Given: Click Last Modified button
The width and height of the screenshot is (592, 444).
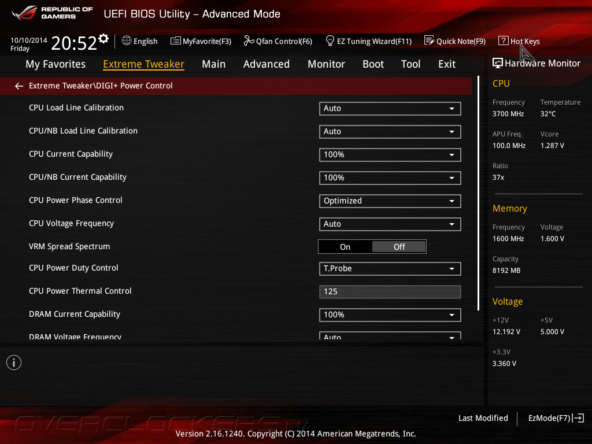Looking at the screenshot, I should point(483,418).
